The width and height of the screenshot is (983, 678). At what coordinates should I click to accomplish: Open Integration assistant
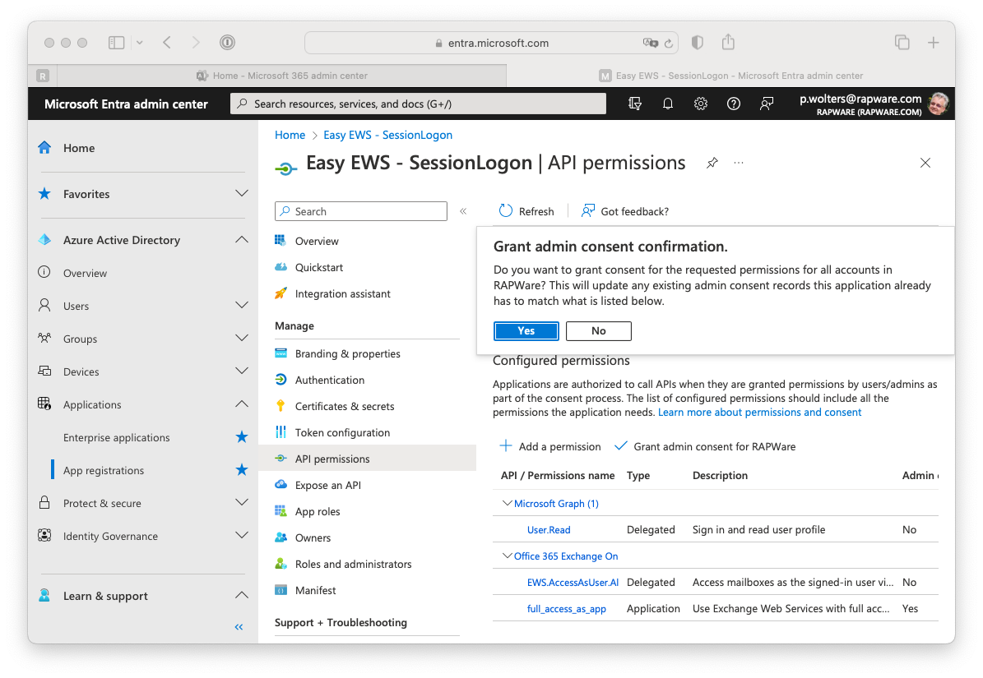coord(342,293)
